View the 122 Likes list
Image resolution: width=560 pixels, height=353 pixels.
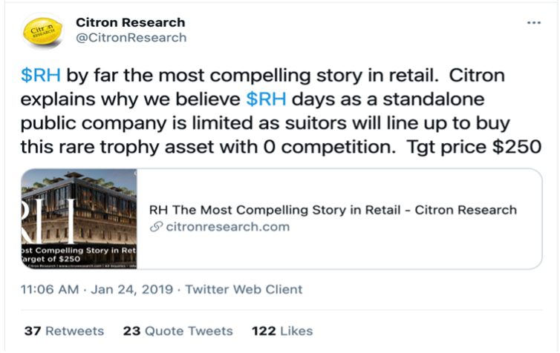tap(281, 331)
